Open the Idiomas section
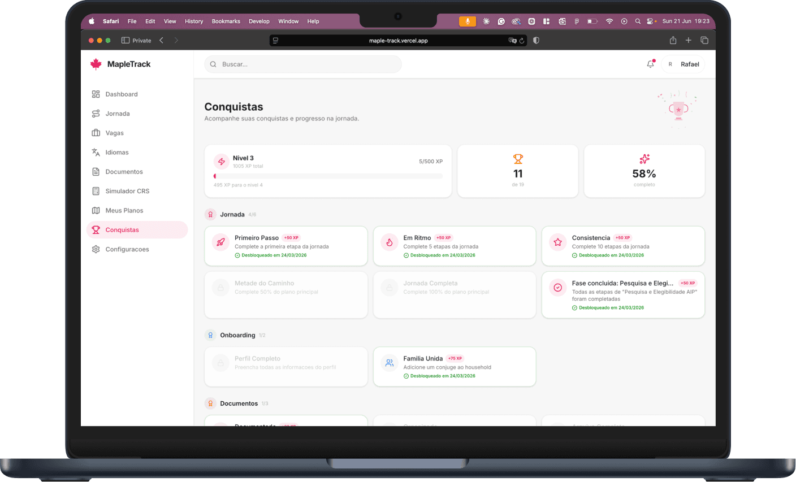This screenshot has width=796, height=482. [x=137, y=152]
